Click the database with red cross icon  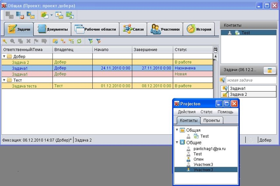pyautogui.click(x=20, y=15)
